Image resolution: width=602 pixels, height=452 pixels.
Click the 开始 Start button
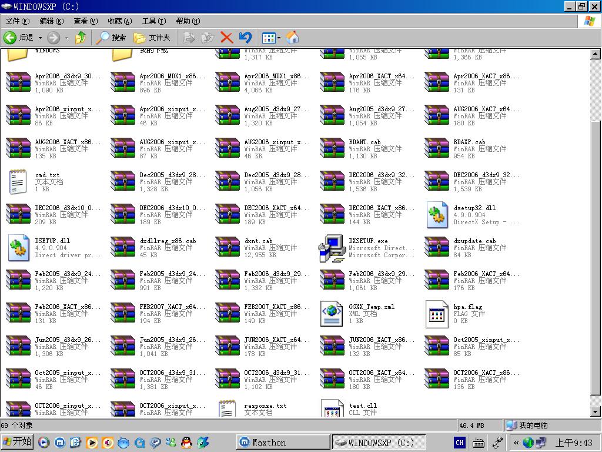click(x=17, y=442)
